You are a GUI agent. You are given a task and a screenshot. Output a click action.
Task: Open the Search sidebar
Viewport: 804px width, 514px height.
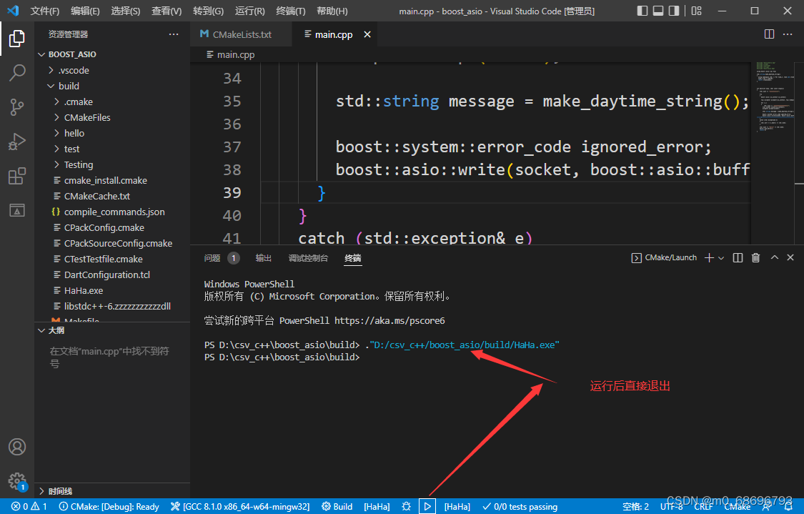[x=16, y=72]
